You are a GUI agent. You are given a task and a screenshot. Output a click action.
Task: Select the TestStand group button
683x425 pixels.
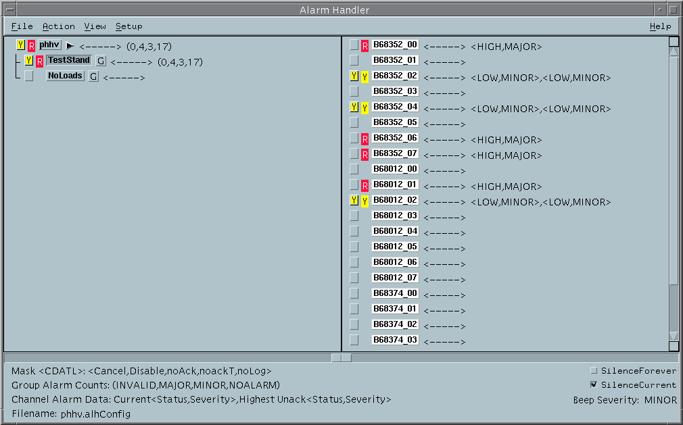[69, 60]
